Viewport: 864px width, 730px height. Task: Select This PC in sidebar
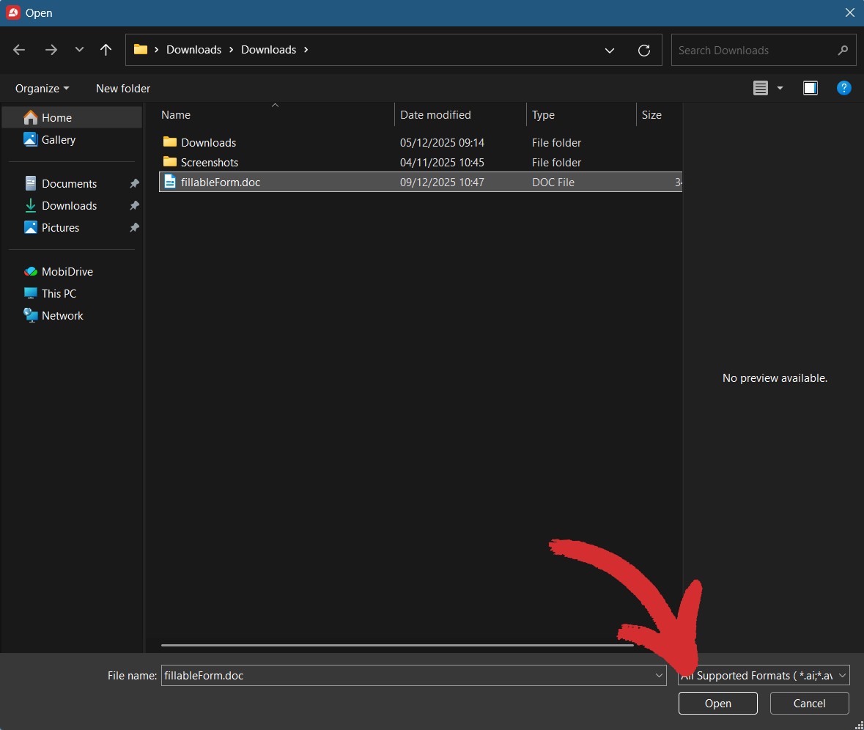[x=59, y=293]
